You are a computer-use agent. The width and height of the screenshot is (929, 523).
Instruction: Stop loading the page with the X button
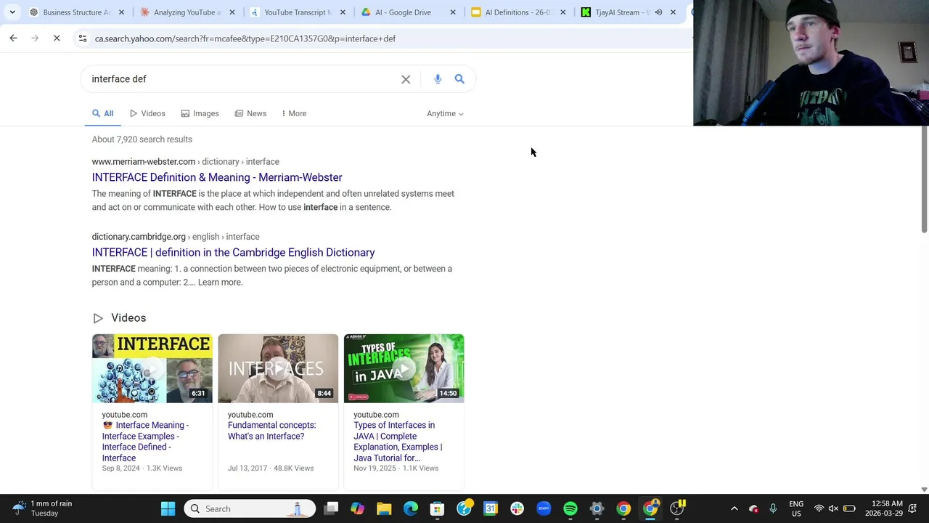(x=57, y=38)
